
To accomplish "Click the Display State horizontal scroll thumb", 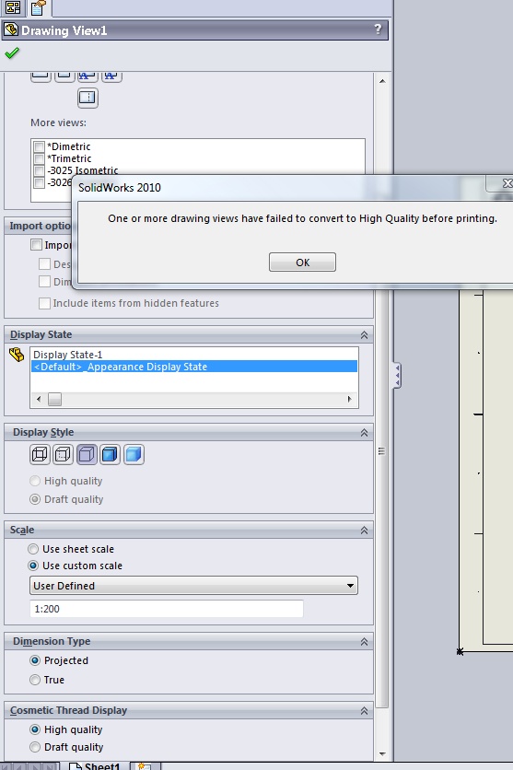I will (54, 399).
